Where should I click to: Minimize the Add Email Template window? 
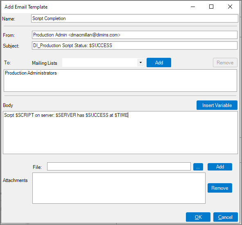193,7
